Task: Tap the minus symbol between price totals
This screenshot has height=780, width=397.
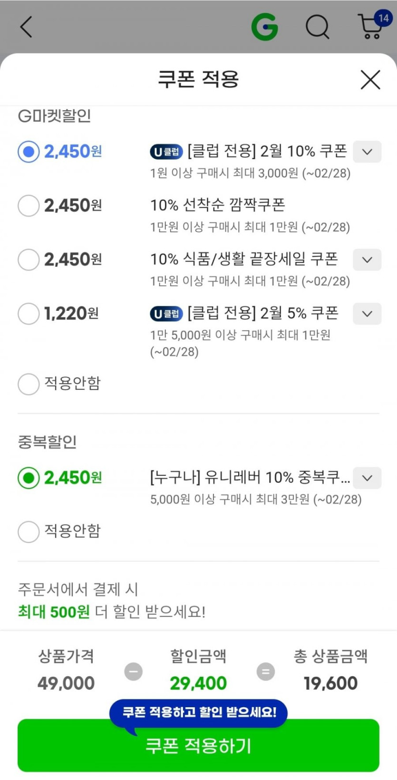Action: 133,672
